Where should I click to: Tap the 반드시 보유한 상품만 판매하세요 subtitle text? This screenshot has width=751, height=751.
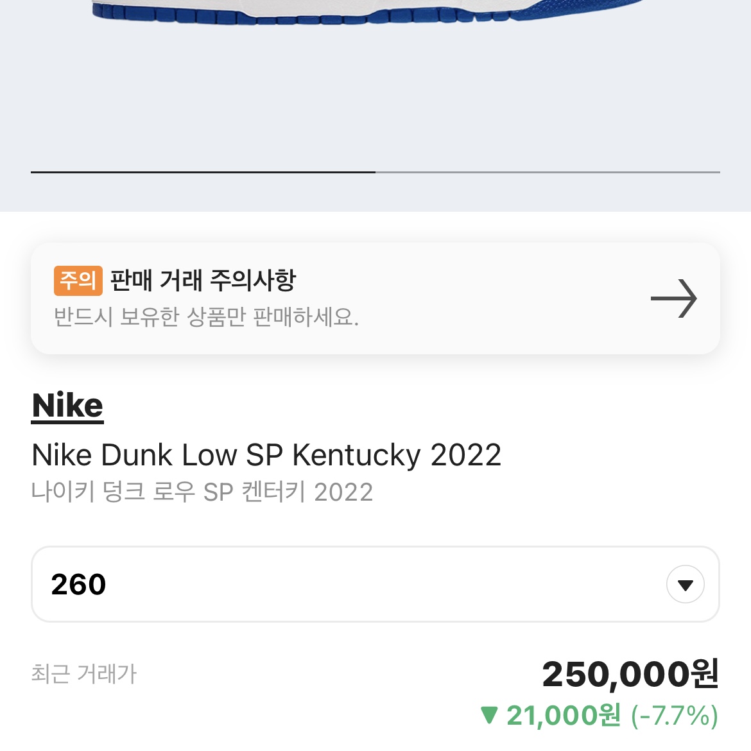tap(206, 317)
